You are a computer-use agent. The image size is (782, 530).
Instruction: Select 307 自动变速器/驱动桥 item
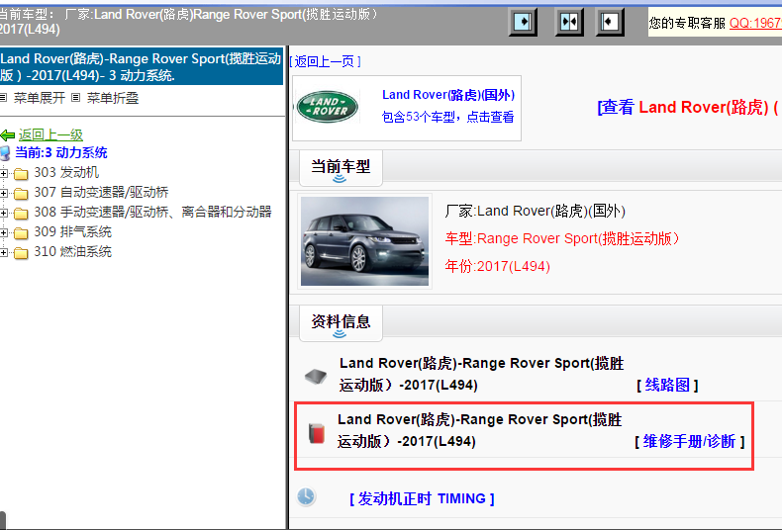(101, 192)
